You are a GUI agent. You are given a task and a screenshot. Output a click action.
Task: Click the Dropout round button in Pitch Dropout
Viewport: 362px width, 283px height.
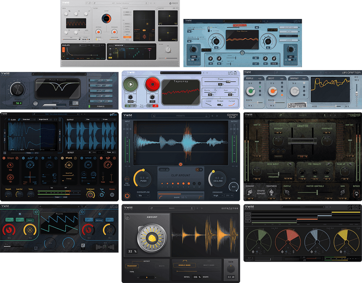point(35,103)
